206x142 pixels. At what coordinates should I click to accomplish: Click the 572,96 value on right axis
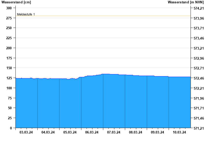coord(199,58)
